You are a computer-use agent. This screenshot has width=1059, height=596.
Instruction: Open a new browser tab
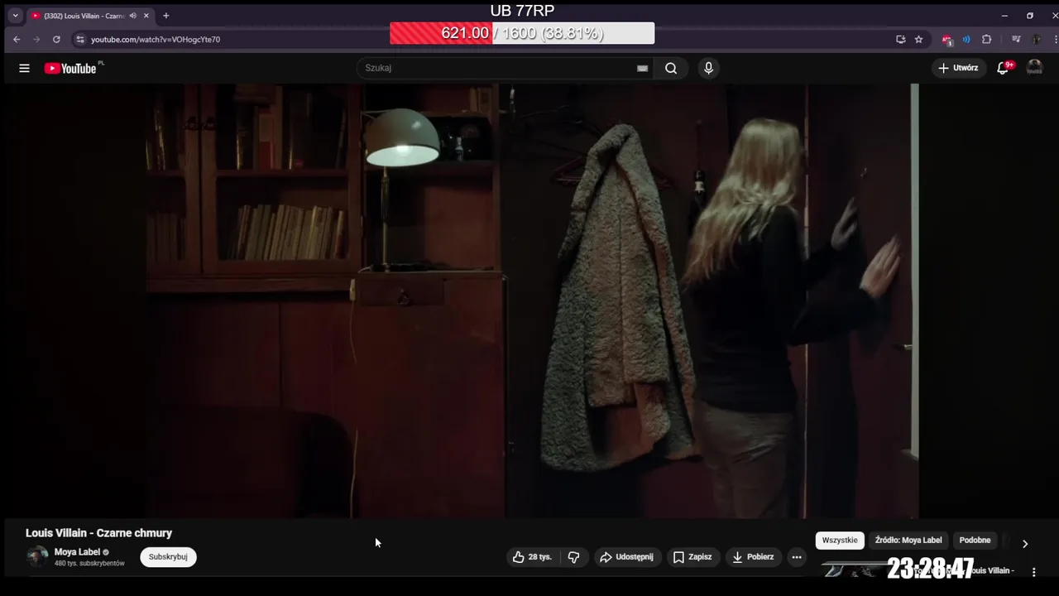click(x=166, y=16)
